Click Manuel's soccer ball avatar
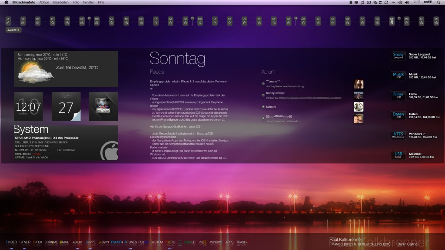 (359, 107)
